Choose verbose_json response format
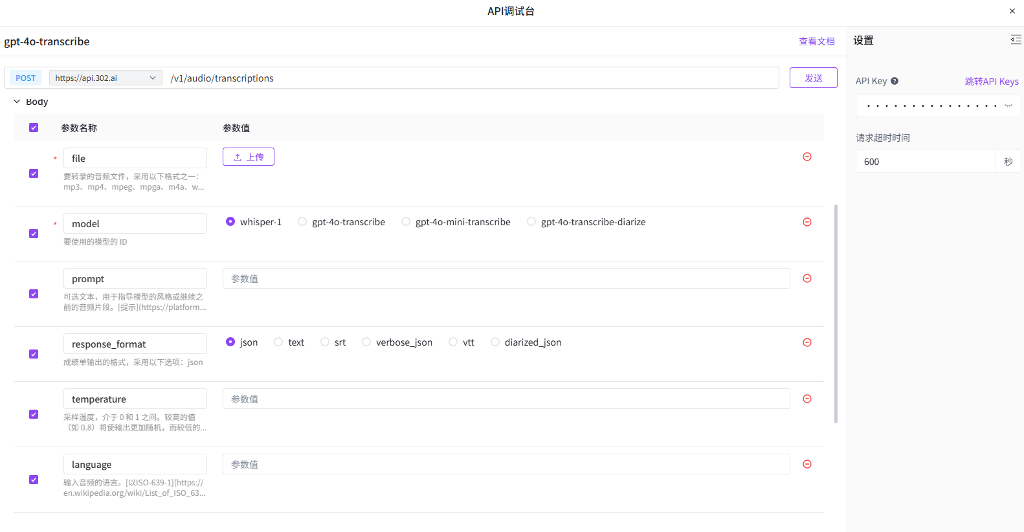 366,342
